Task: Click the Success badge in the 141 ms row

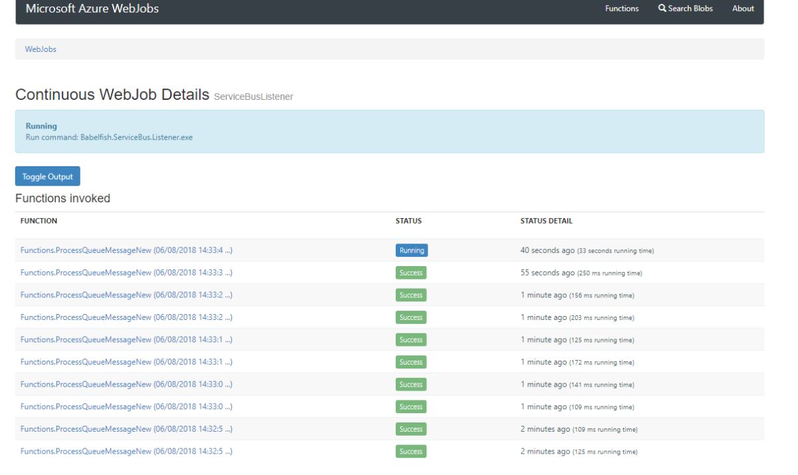Action: click(411, 384)
